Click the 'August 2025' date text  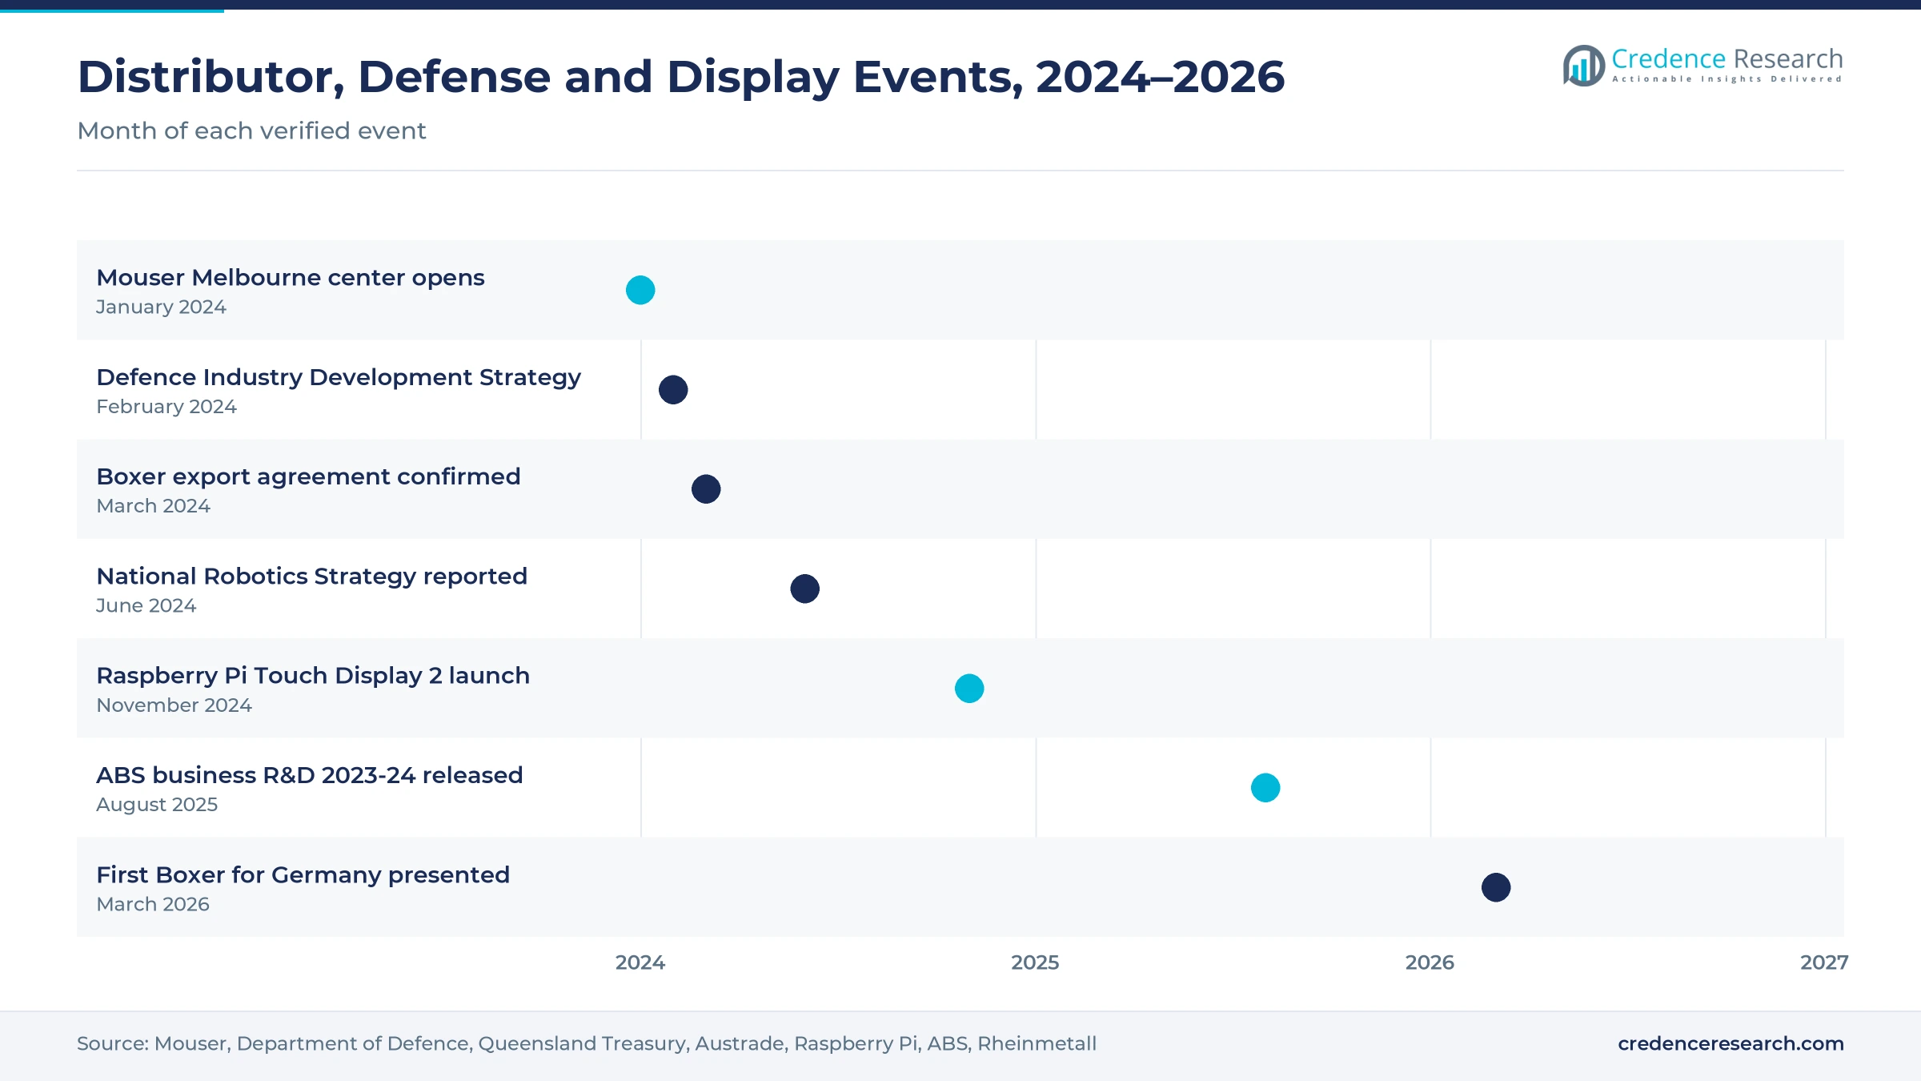point(157,805)
